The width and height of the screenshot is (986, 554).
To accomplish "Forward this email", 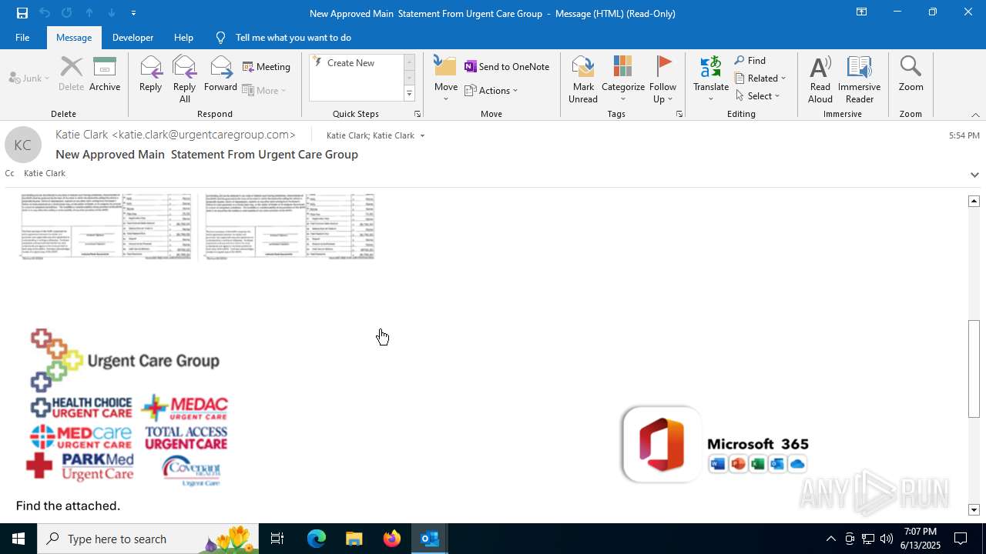I will tap(221, 75).
